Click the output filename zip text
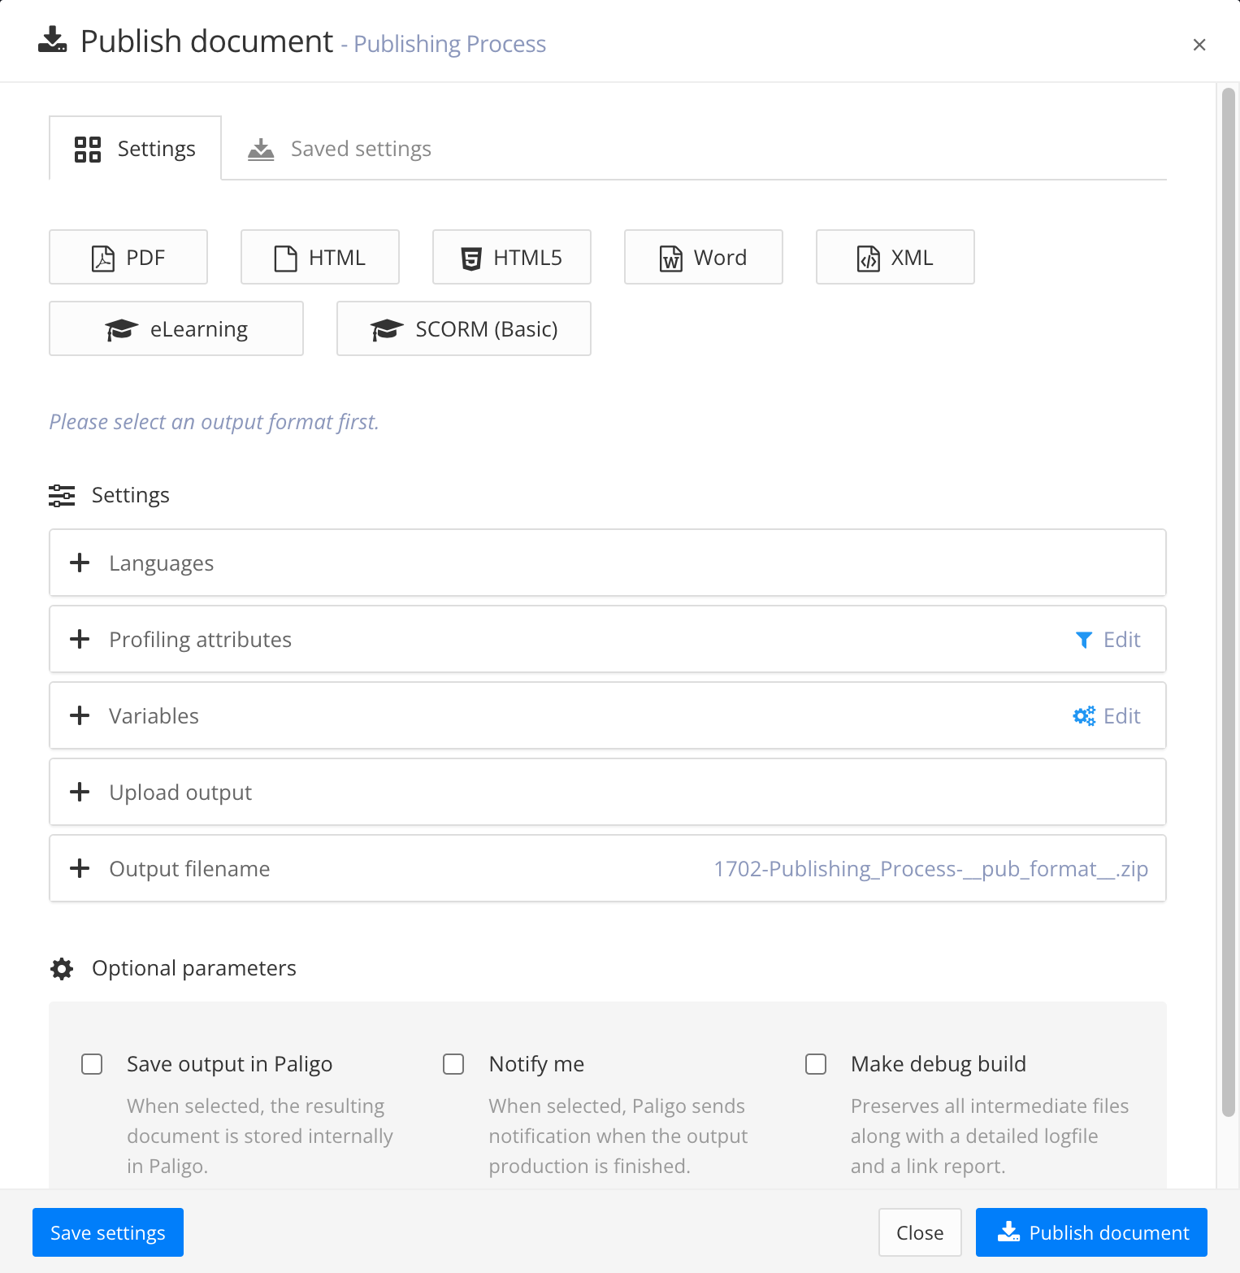 [930, 868]
